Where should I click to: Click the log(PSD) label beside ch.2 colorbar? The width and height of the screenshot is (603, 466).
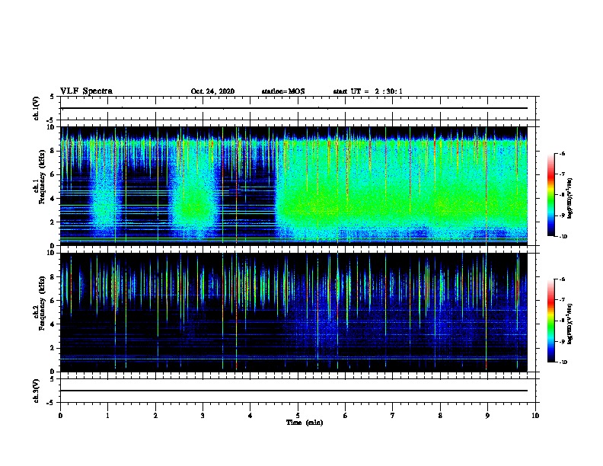click(570, 324)
